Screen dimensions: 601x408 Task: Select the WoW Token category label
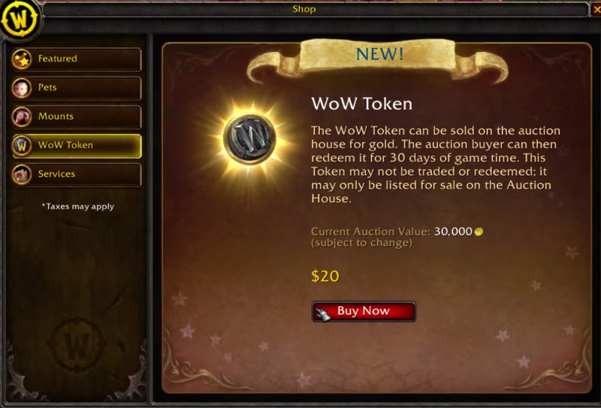[x=65, y=145]
